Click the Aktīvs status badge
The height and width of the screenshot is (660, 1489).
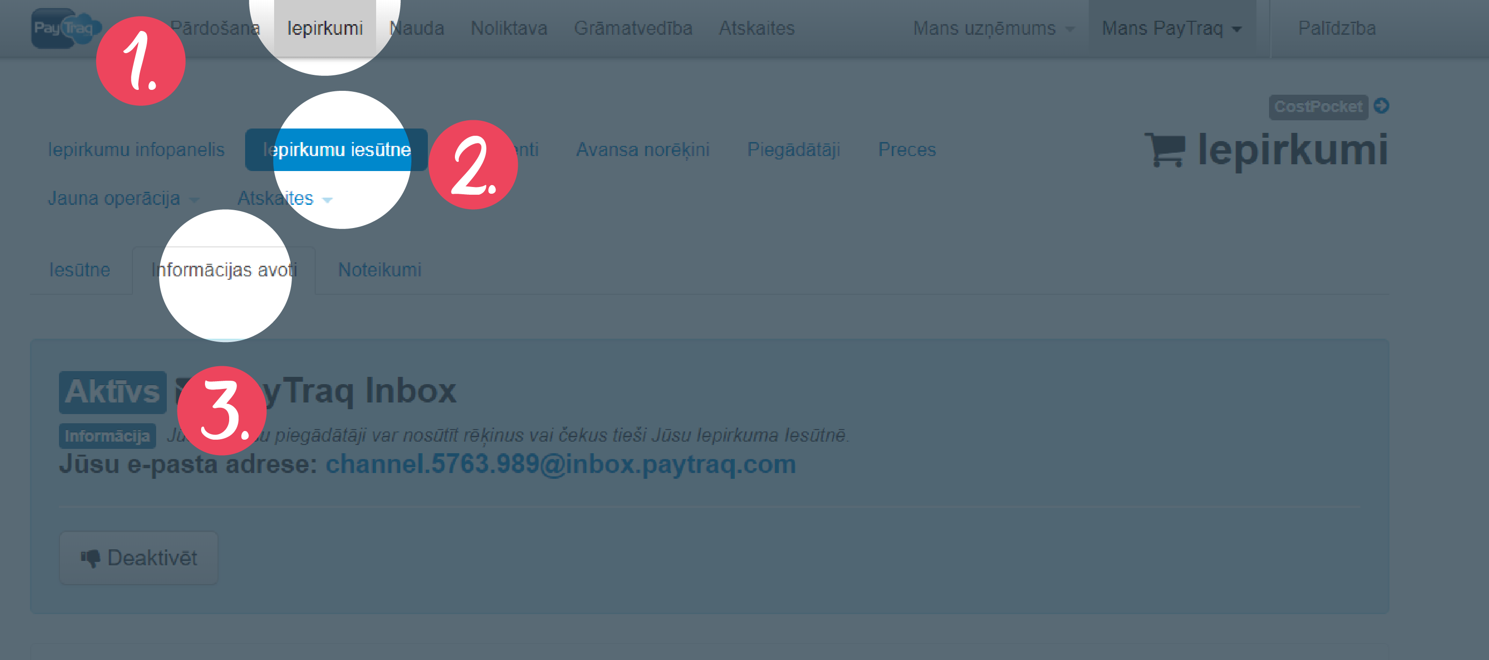point(113,392)
